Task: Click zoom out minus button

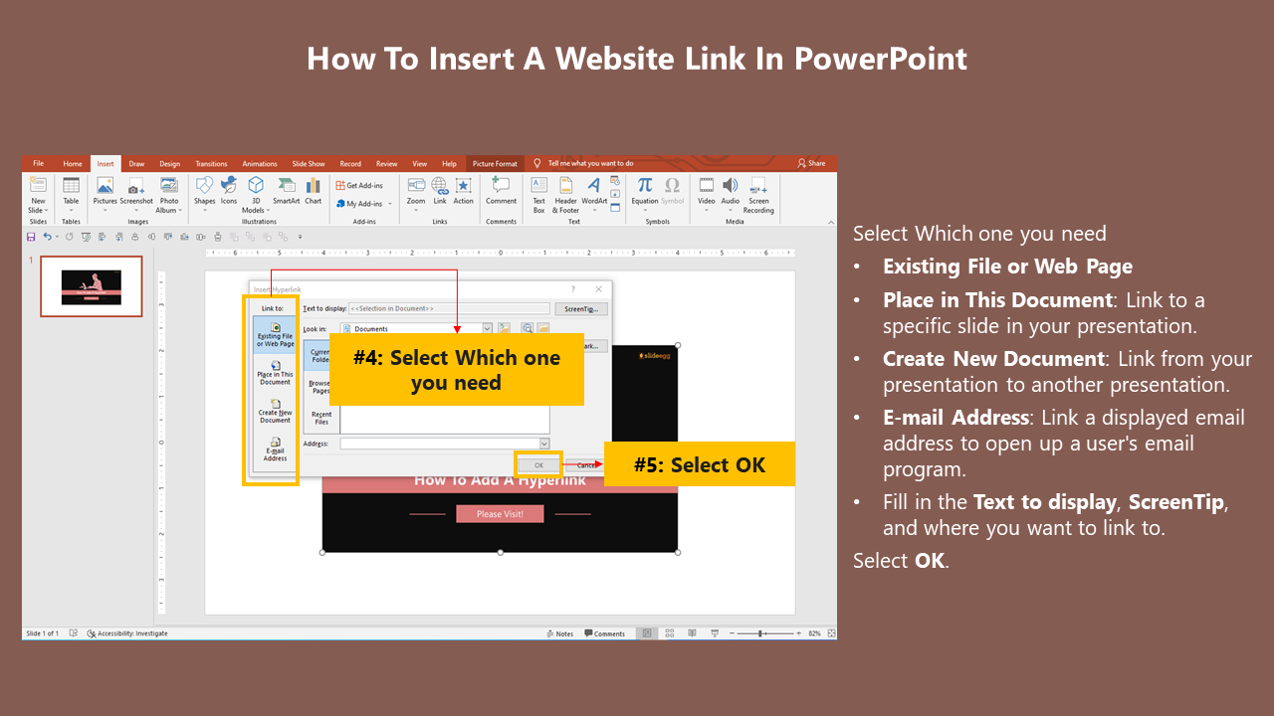Action: 732,633
